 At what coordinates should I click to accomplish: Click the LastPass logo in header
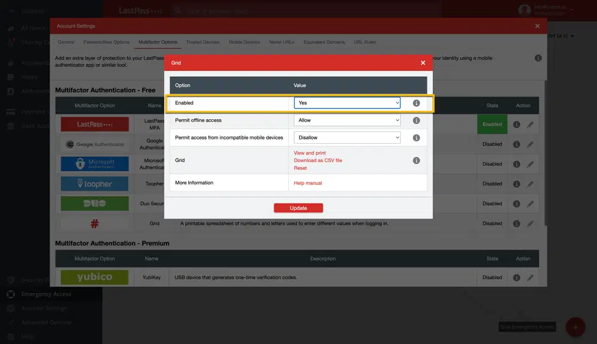(140, 11)
